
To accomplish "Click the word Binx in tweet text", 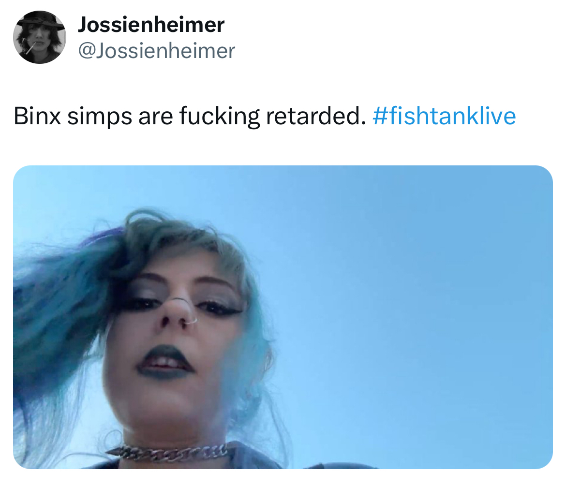I will tap(37, 116).
